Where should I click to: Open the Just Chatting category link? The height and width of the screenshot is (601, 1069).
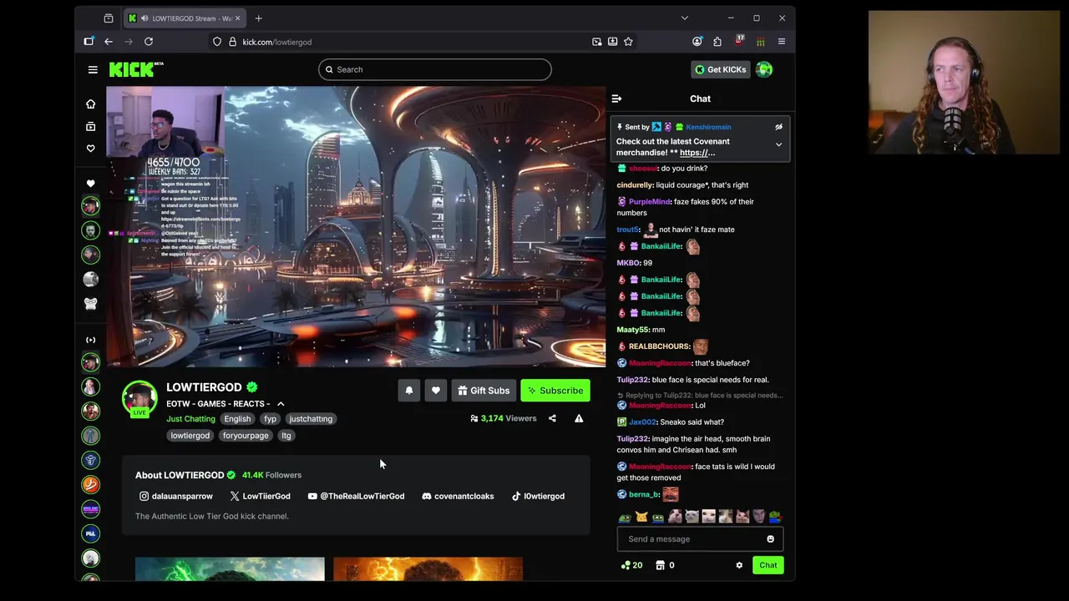190,419
